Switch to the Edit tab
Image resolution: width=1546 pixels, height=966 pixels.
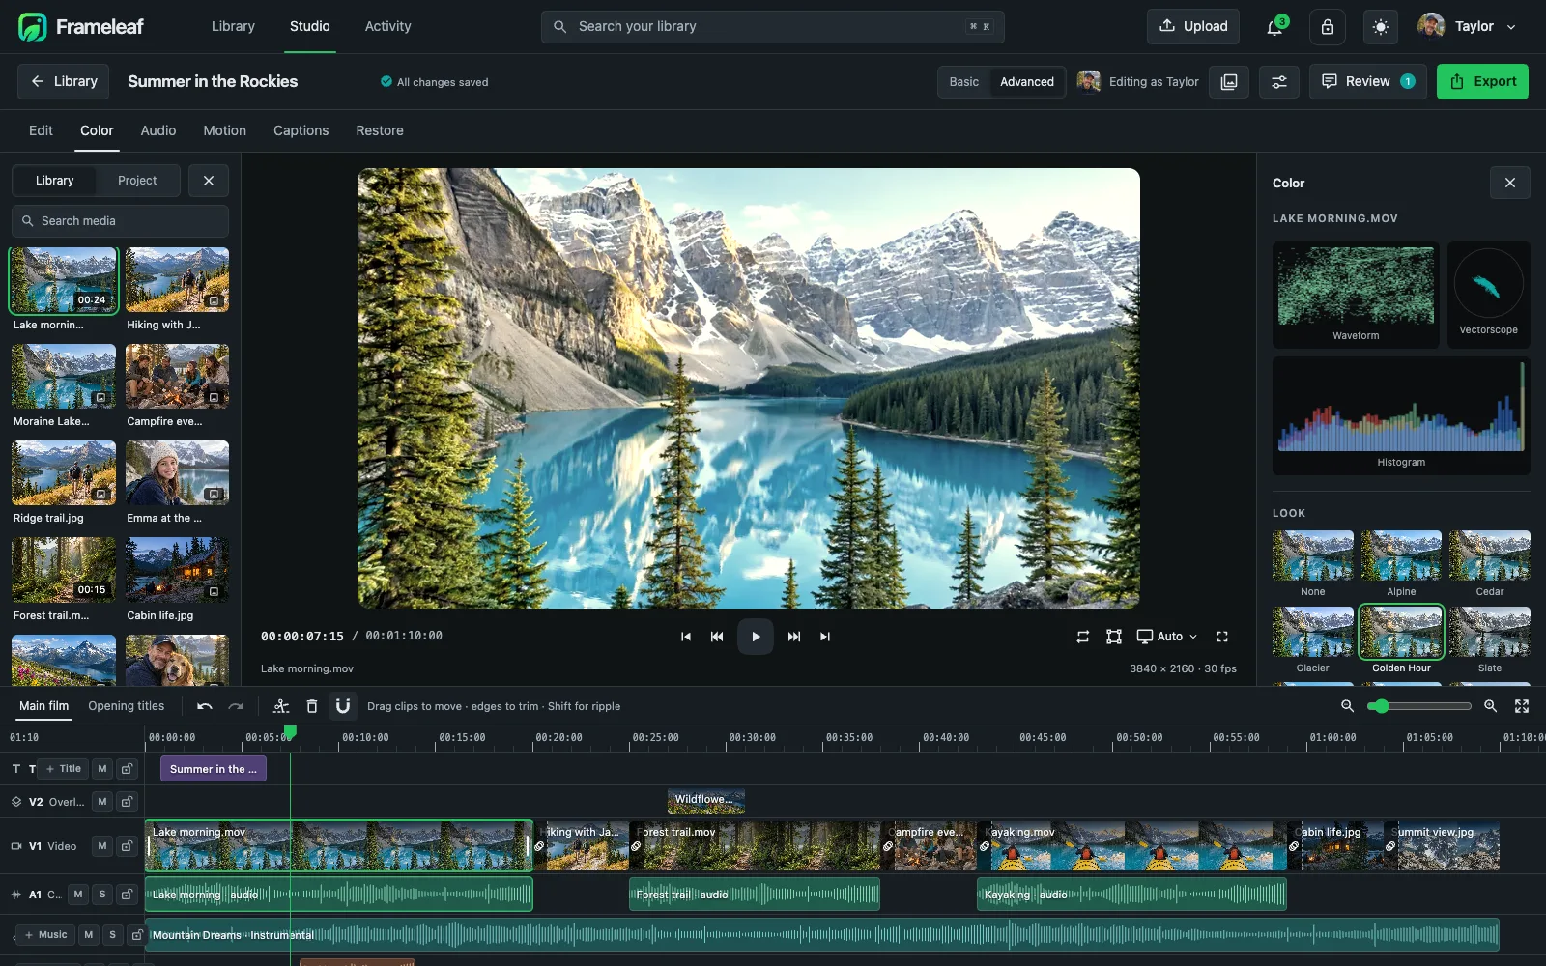pos(41,130)
